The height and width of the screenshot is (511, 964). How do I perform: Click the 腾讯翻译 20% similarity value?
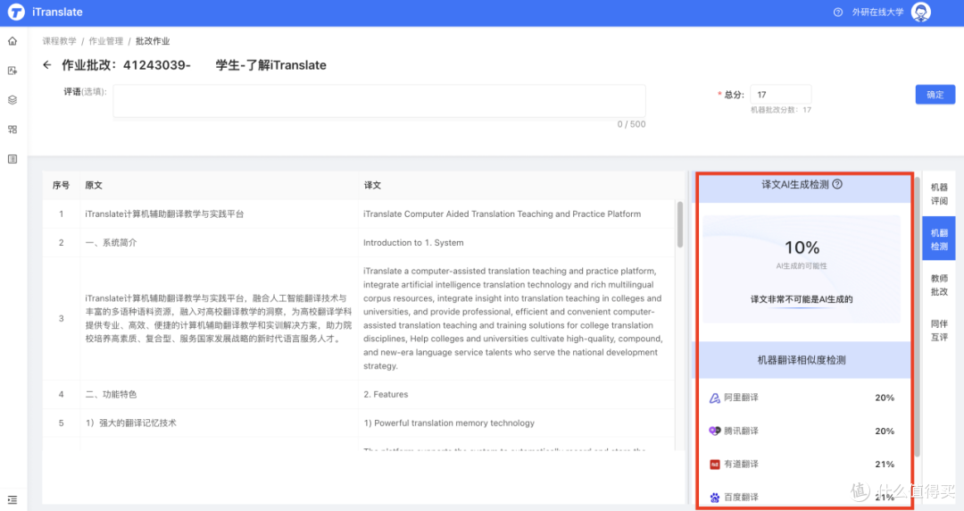tap(884, 431)
